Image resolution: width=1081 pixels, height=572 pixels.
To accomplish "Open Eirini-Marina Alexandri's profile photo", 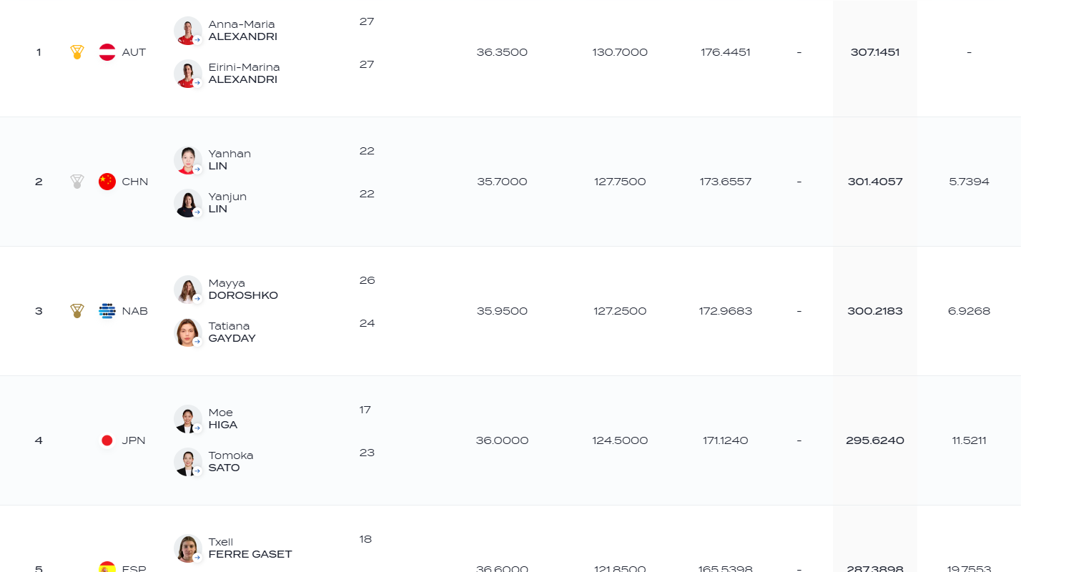I will pos(188,74).
